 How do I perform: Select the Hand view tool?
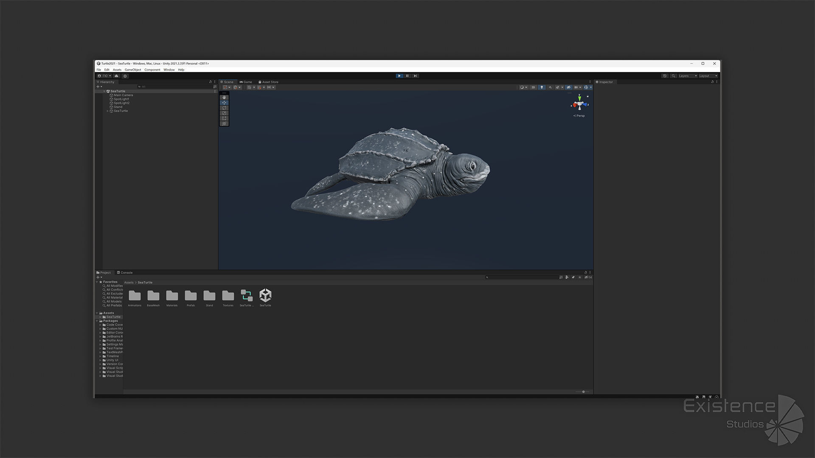click(224, 98)
